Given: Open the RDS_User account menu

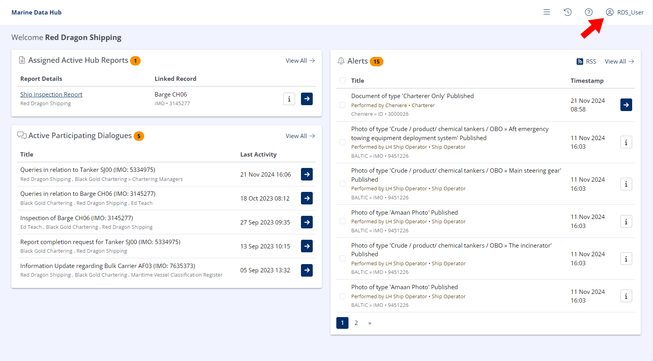Looking at the screenshot, I should click(x=625, y=12).
